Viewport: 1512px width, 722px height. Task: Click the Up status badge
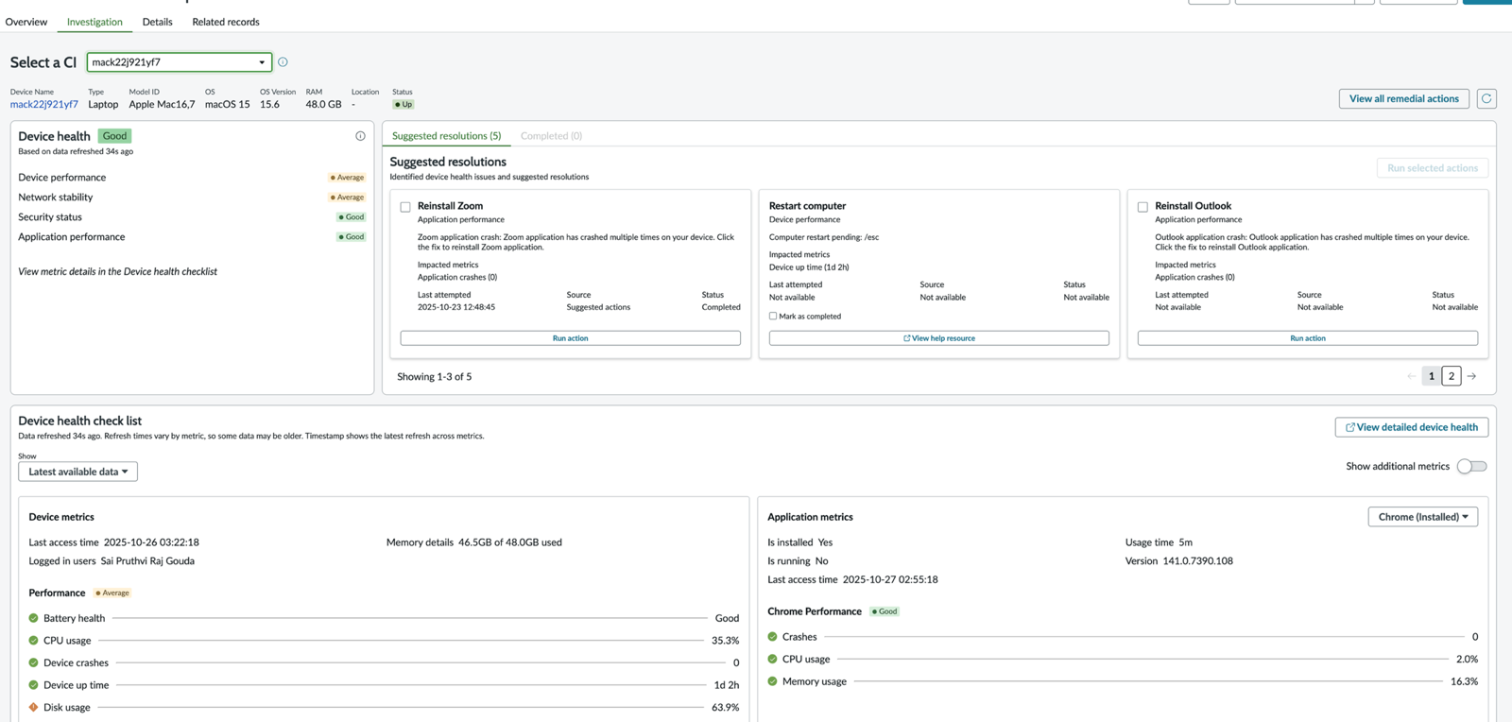pyautogui.click(x=404, y=105)
